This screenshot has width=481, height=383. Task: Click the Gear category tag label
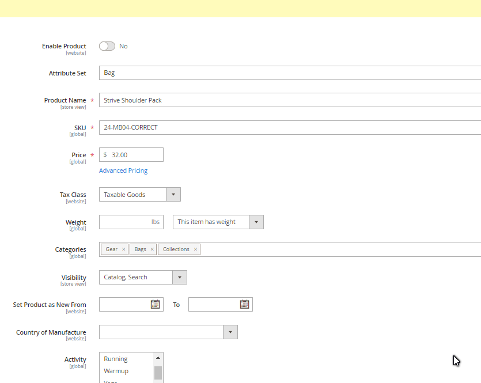111,249
